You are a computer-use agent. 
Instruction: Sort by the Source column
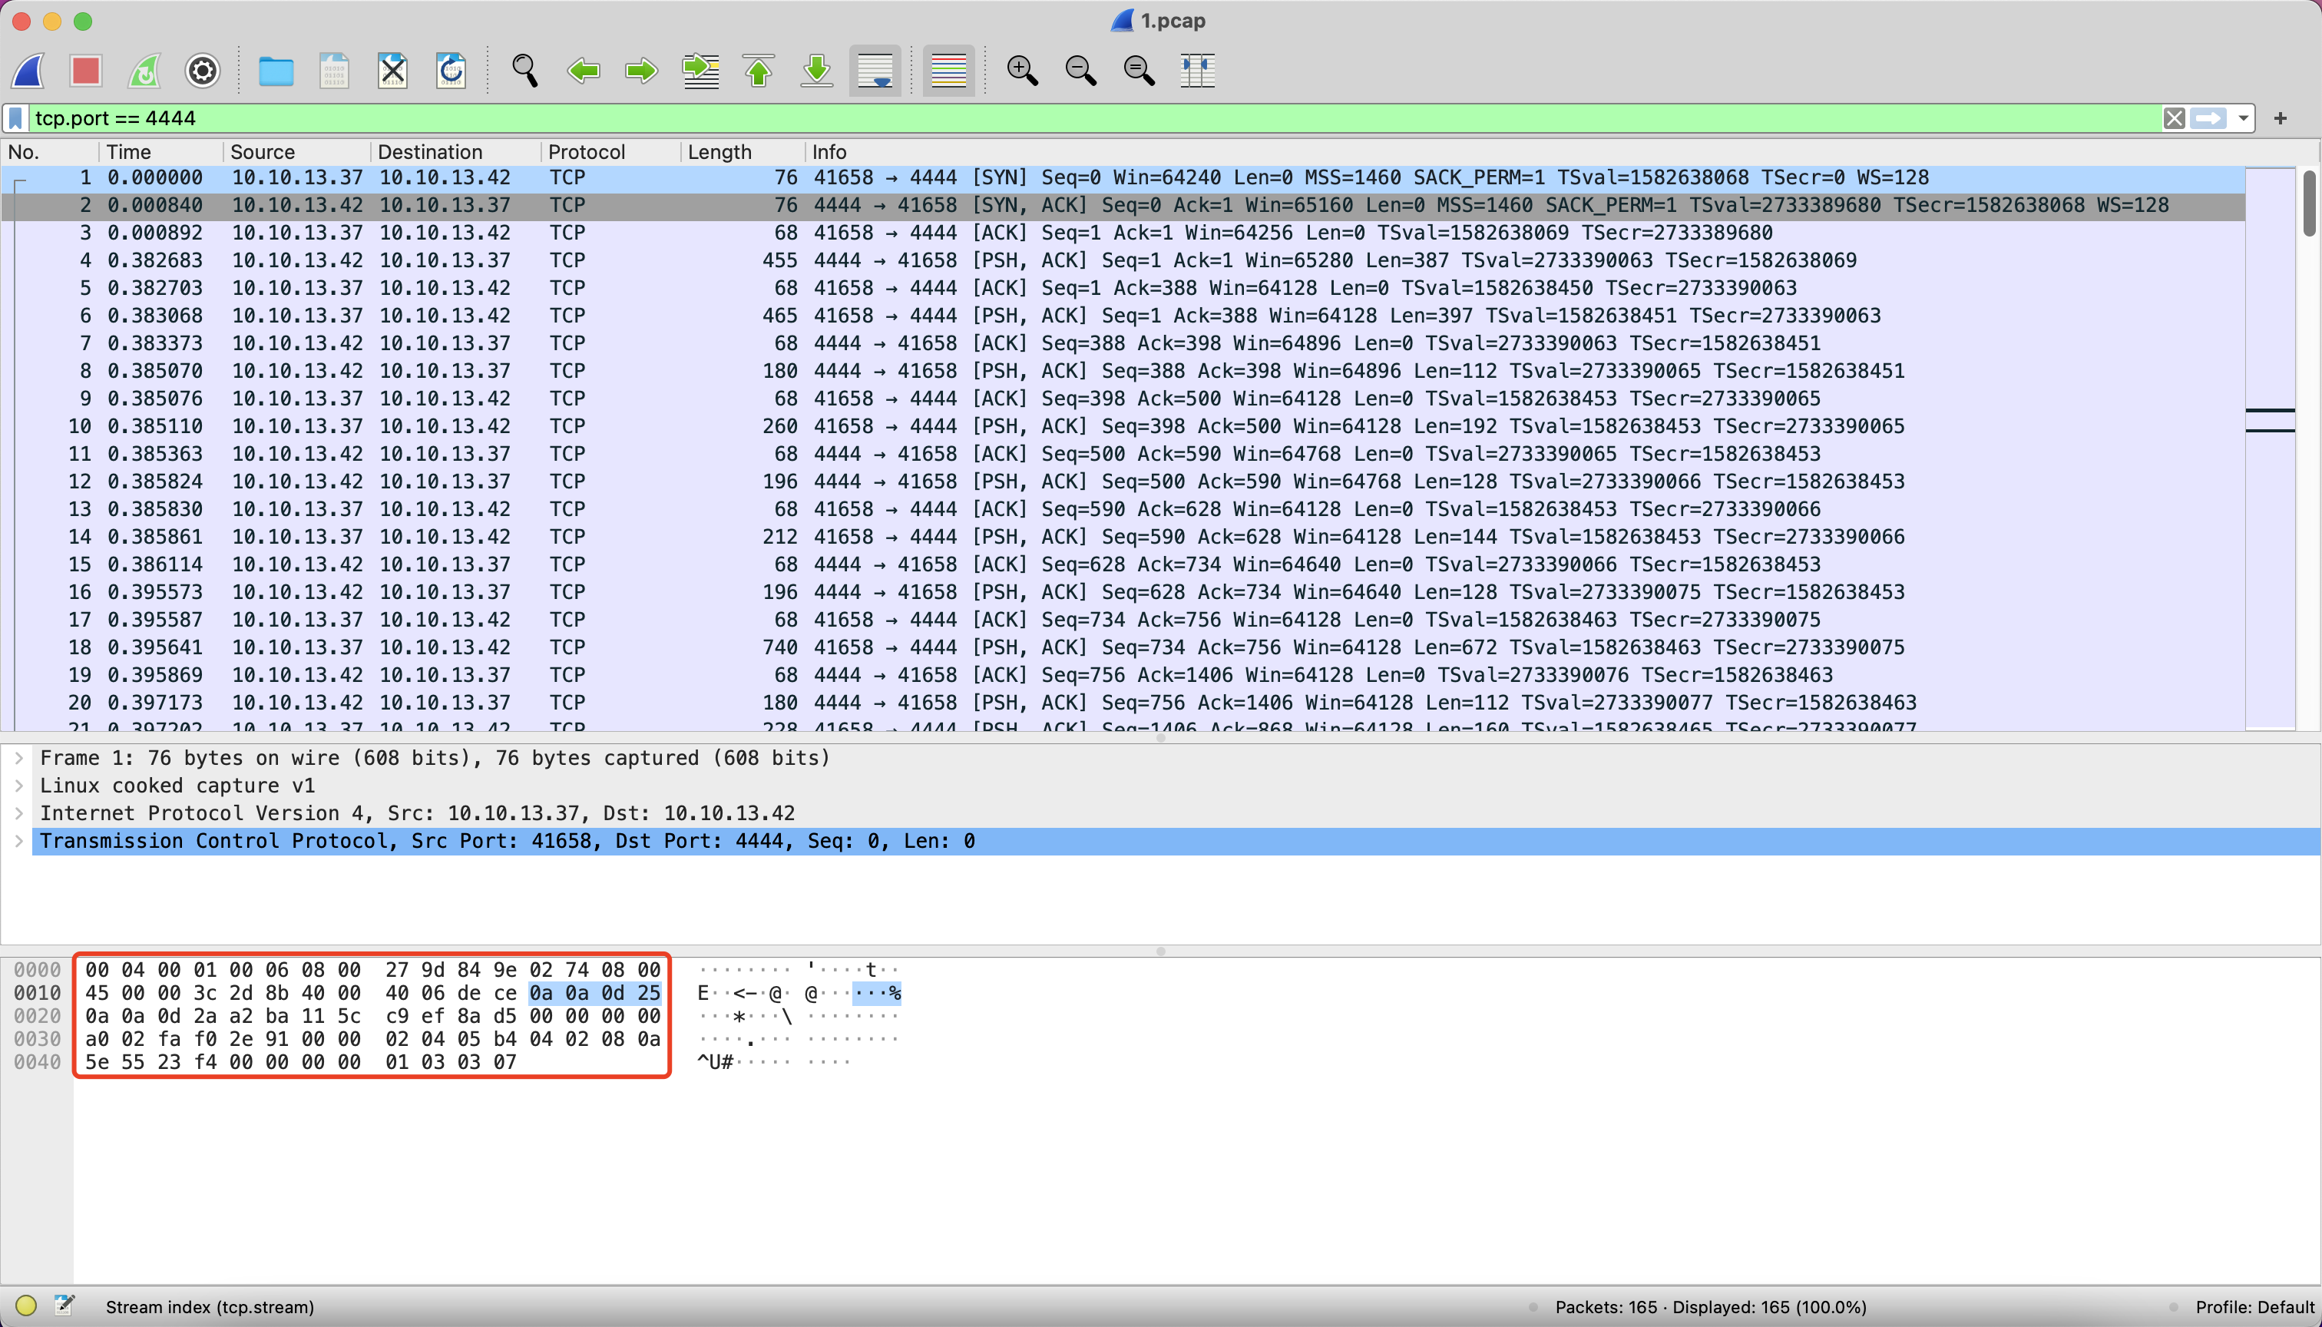pos(296,152)
